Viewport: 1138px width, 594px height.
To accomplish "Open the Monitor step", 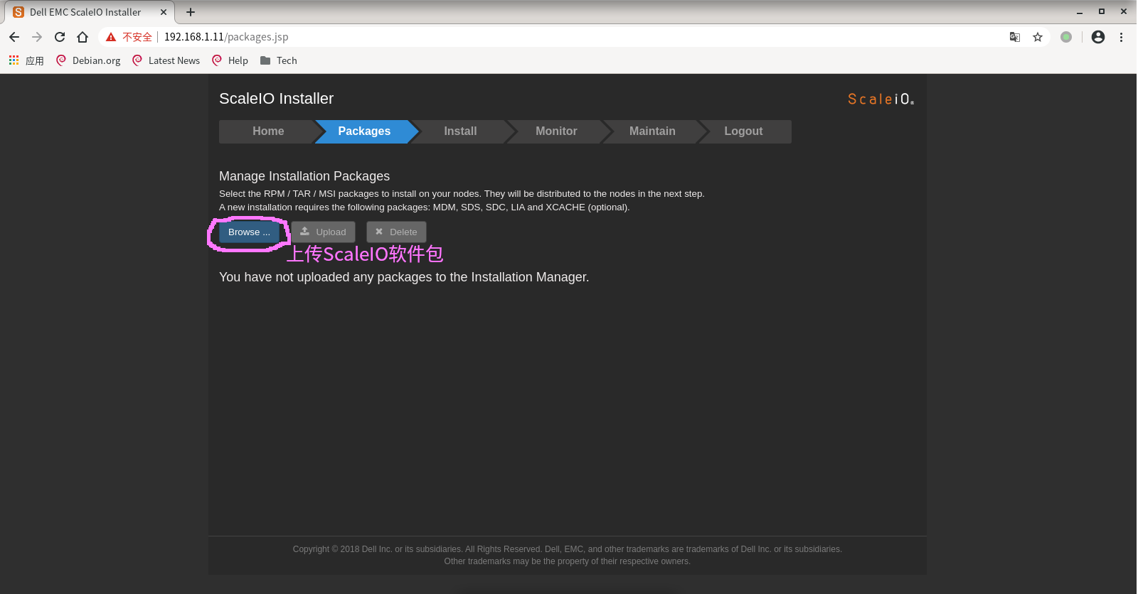I will click(x=556, y=131).
